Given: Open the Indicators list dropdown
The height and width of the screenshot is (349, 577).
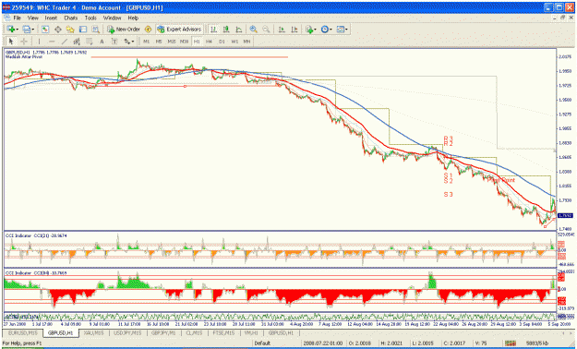Looking at the screenshot, I should 316,30.
